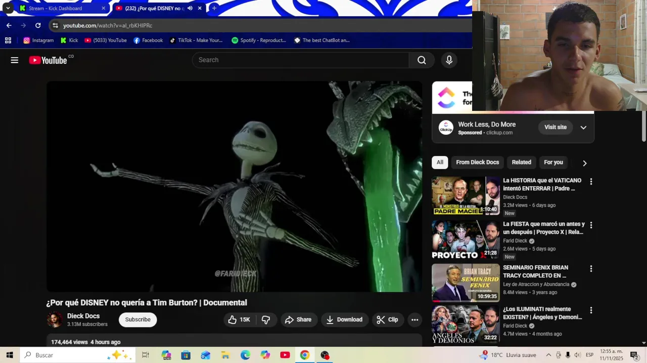647x363 pixels.
Task: Click the search magnifier button
Action: pos(422,60)
